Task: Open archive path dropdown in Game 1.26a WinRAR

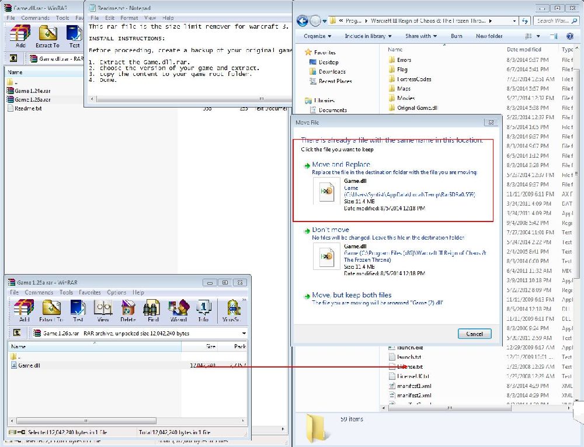Action: point(244,333)
